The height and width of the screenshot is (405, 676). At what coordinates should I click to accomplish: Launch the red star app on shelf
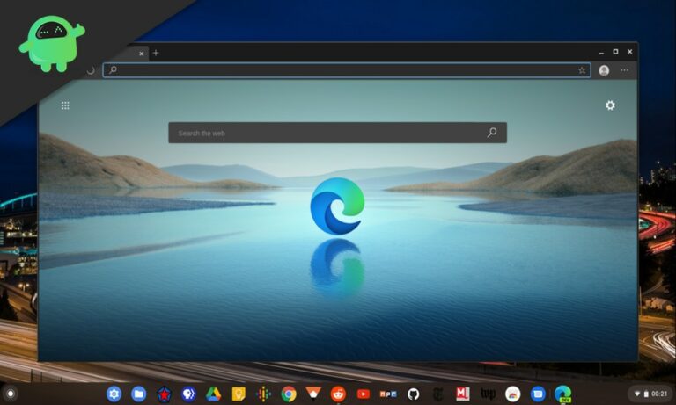[164, 394]
